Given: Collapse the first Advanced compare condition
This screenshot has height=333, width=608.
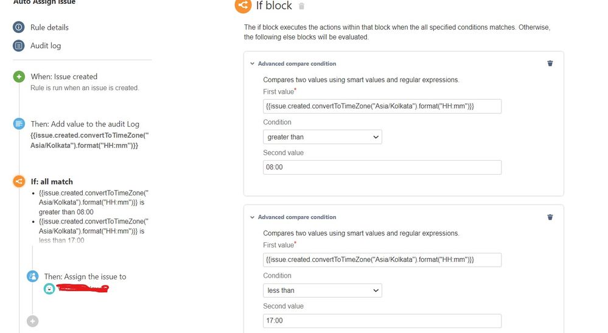Looking at the screenshot, I should pos(253,63).
